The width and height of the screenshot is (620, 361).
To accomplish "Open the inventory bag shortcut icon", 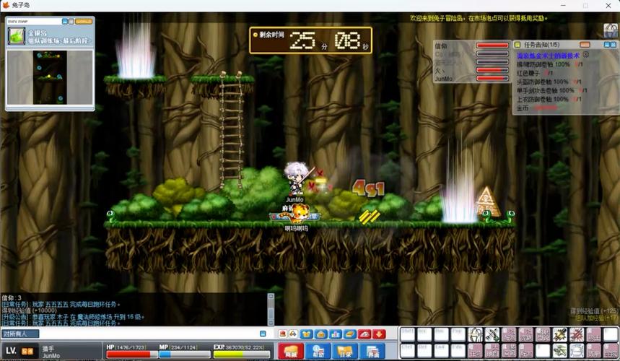I will click(x=320, y=334).
